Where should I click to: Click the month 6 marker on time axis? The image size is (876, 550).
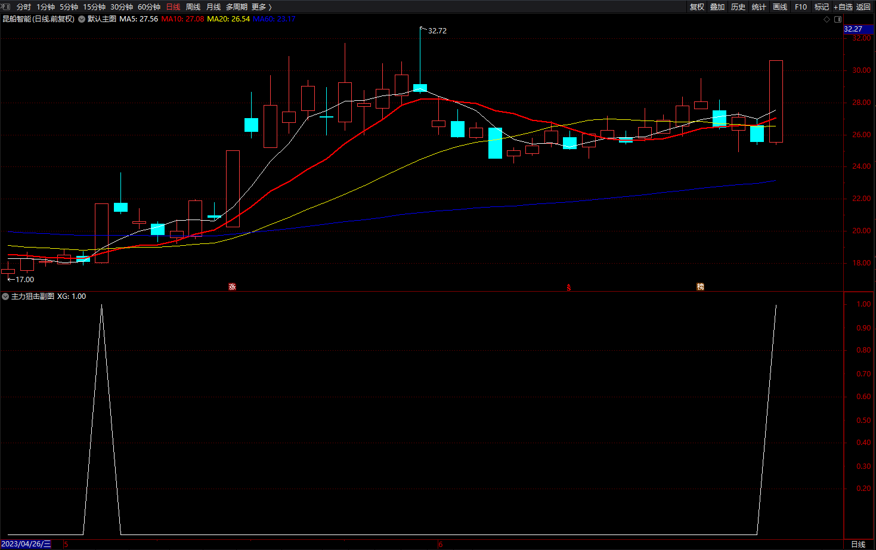click(x=441, y=544)
